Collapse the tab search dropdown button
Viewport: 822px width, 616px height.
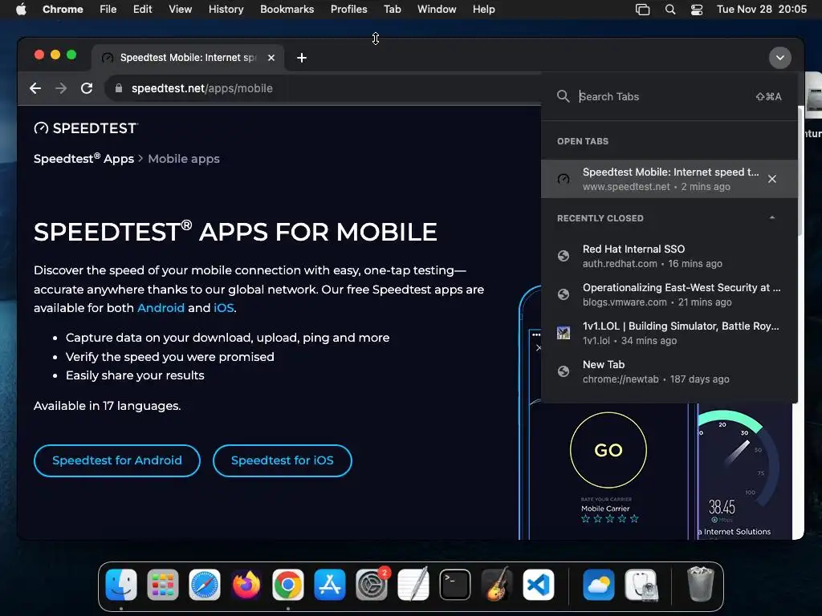(x=780, y=58)
